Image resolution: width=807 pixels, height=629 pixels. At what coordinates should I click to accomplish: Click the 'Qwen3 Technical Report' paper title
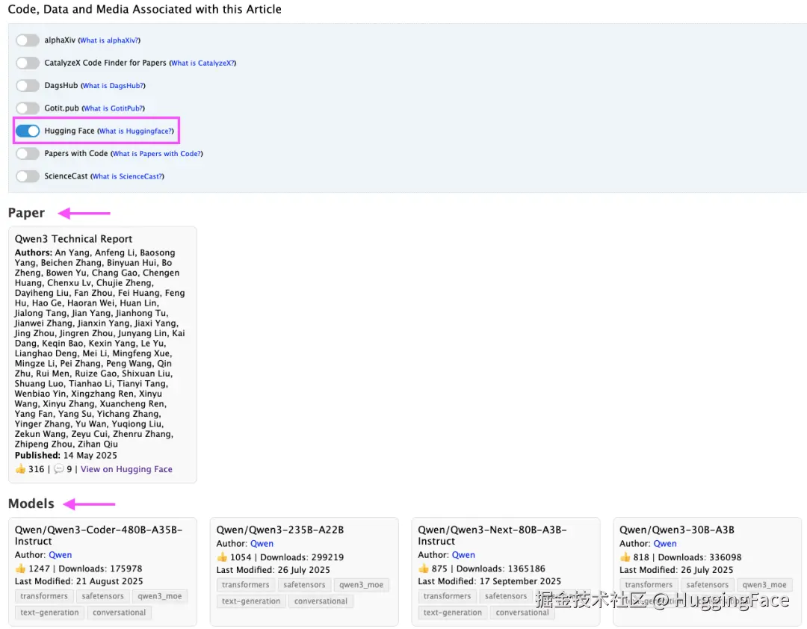pyautogui.click(x=73, y=239)
